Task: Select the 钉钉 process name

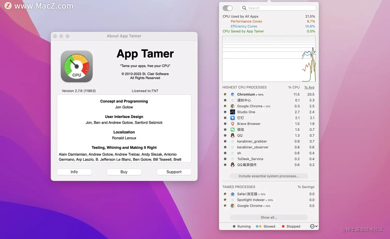Action: (x=240, y=118)
